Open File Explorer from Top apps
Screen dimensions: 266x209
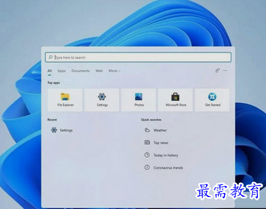pyautogui.click(x=65, y=100)
